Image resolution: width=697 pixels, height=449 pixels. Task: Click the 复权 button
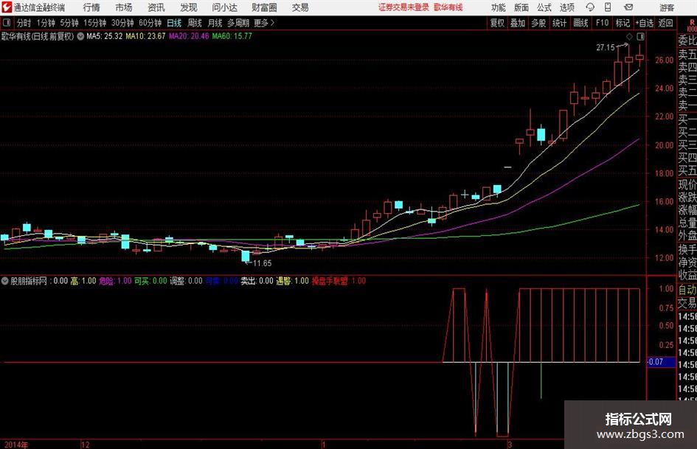click(497, 23)
